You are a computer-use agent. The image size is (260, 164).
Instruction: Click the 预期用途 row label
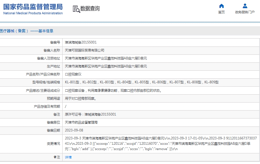click(53, 99)
